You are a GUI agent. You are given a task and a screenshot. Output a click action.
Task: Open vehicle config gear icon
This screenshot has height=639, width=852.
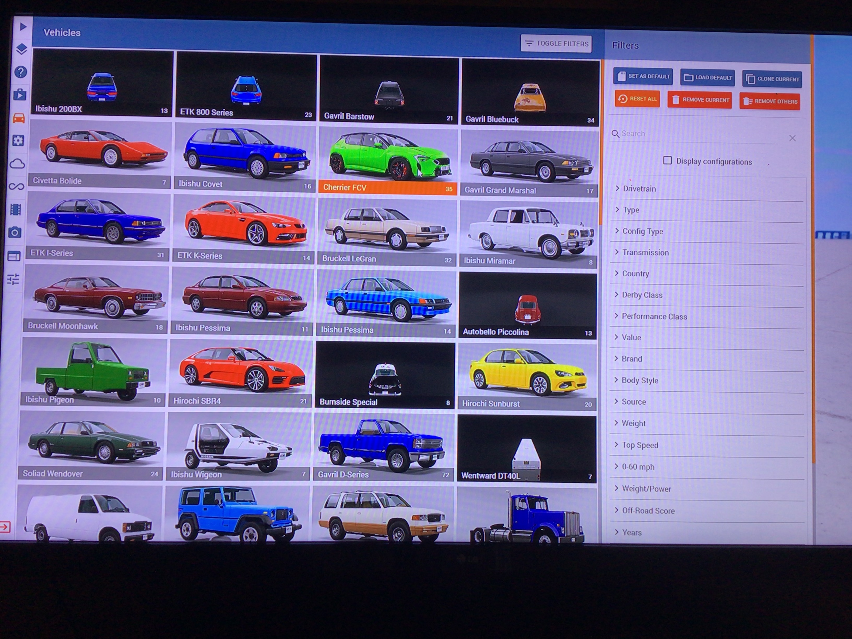click(18, 141)
